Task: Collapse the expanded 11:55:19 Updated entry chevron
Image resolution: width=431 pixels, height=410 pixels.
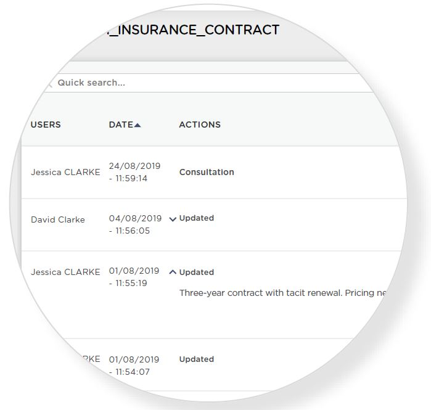Action: point(173,272)
